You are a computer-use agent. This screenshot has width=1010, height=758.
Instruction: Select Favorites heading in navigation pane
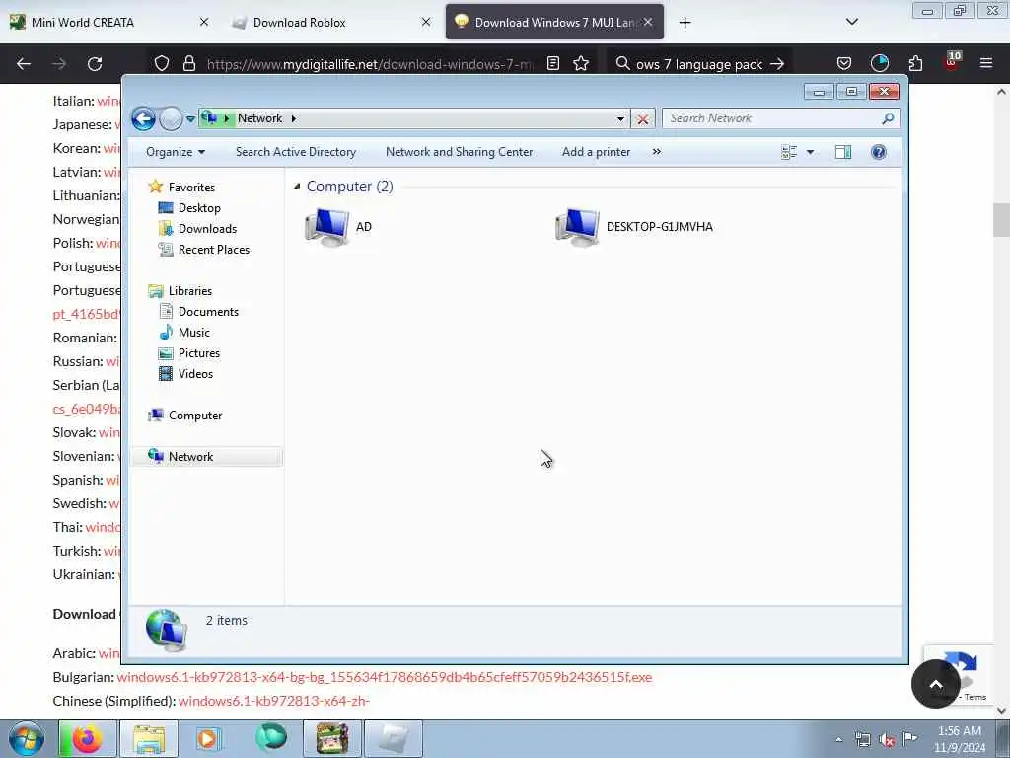point(191,188)
